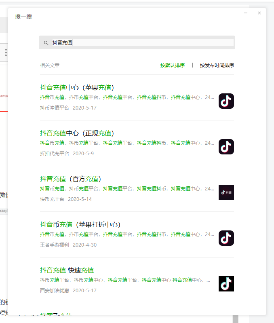Minimize the 搜一搜 window
The width and height of the screenshot is (274, 323).
tap(246, 13)
